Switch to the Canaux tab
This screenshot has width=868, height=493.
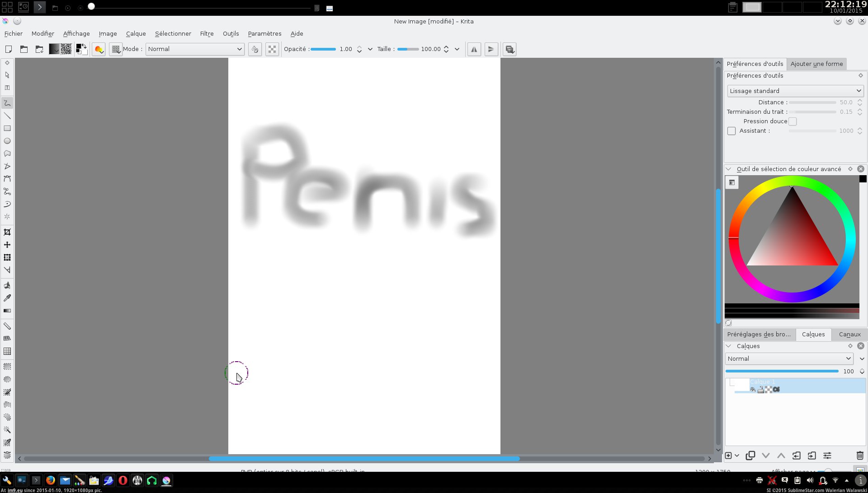point(849,335)
